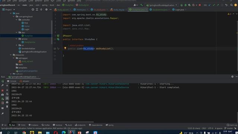Click the pin tab icon in Run panel

3,114
